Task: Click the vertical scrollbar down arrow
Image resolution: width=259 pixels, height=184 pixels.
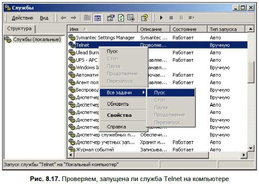Action: pos(251,148)
